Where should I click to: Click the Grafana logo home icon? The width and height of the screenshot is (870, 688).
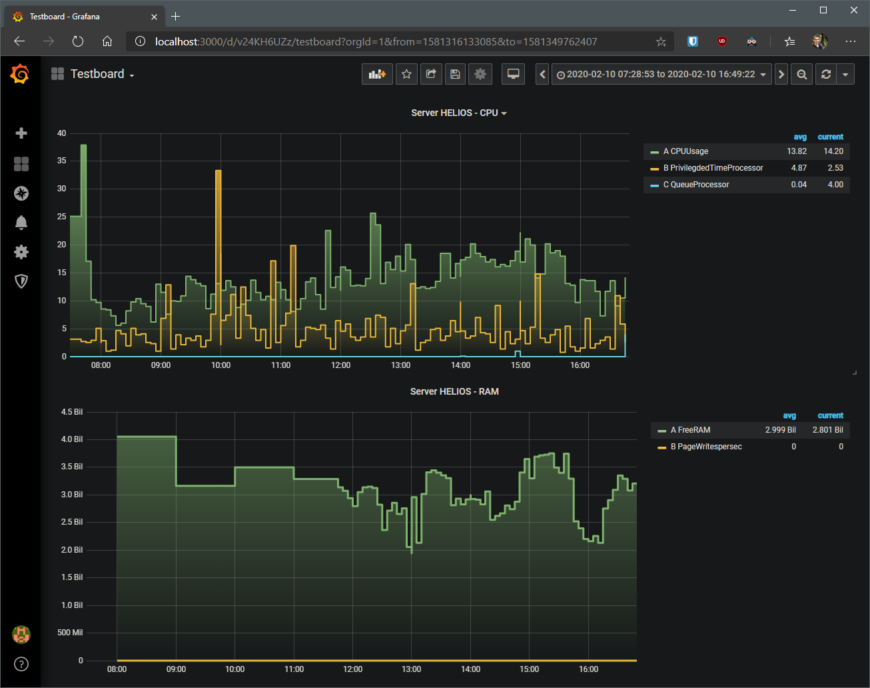(20, 74)
